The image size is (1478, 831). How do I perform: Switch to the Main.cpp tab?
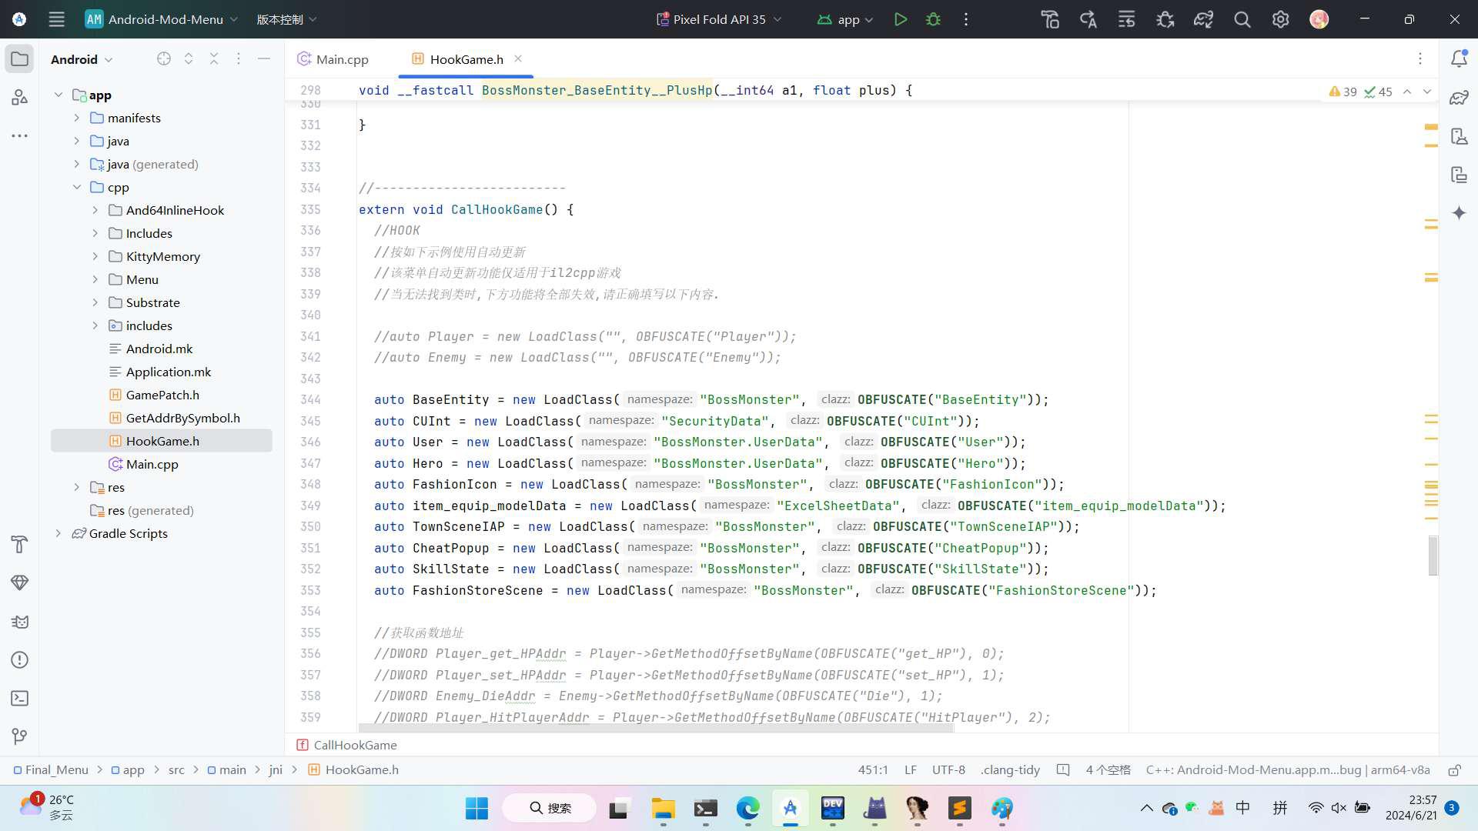[x=342, y=59]
